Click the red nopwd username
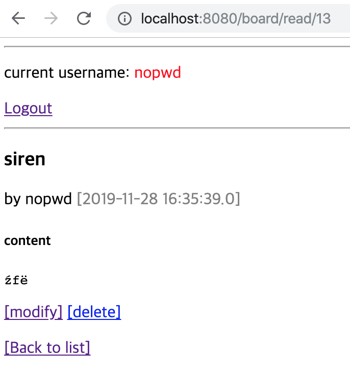The image size is (350, 377). (158, 73)
